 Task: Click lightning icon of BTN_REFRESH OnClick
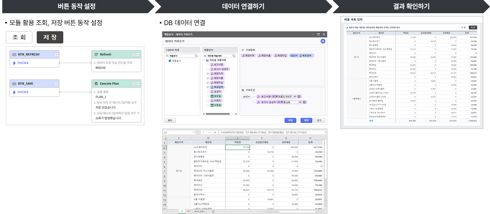click(14, 63)
